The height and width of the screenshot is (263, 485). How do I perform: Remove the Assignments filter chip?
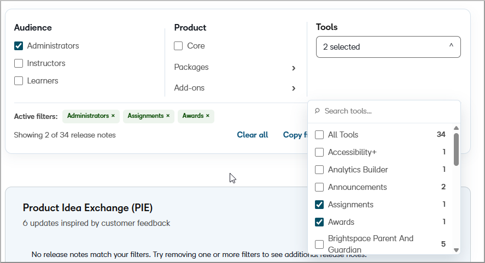coord(168,116)
